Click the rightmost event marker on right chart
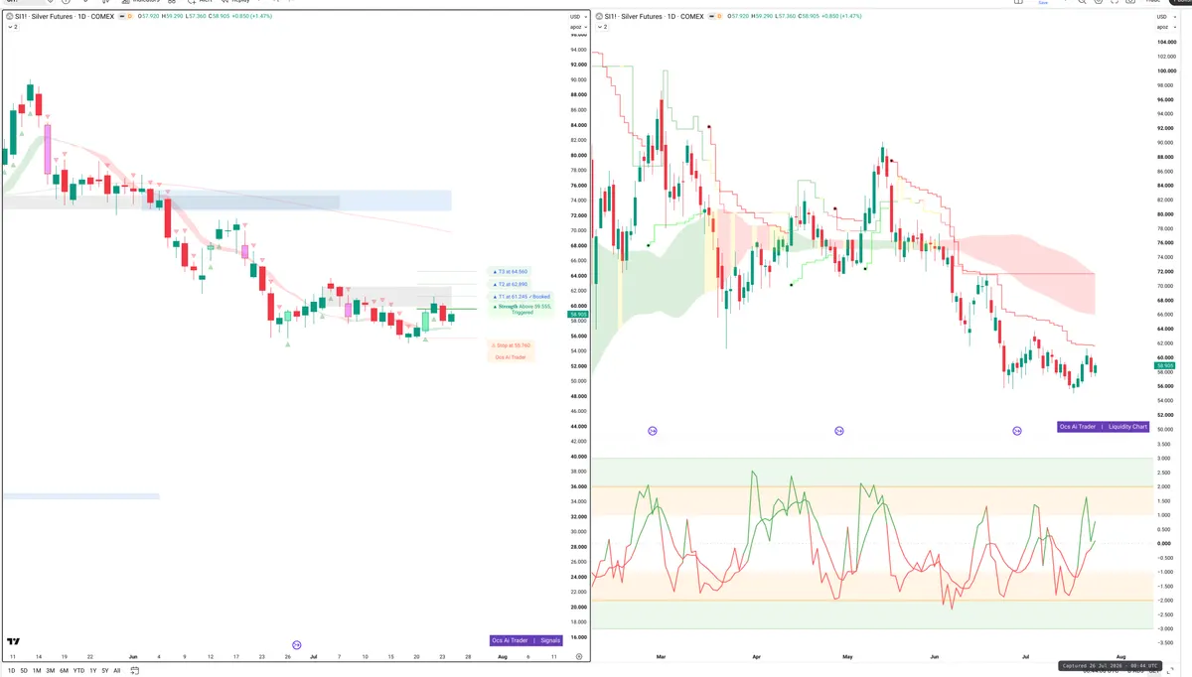1192x677 pixels. click(x=1017, y=431)
